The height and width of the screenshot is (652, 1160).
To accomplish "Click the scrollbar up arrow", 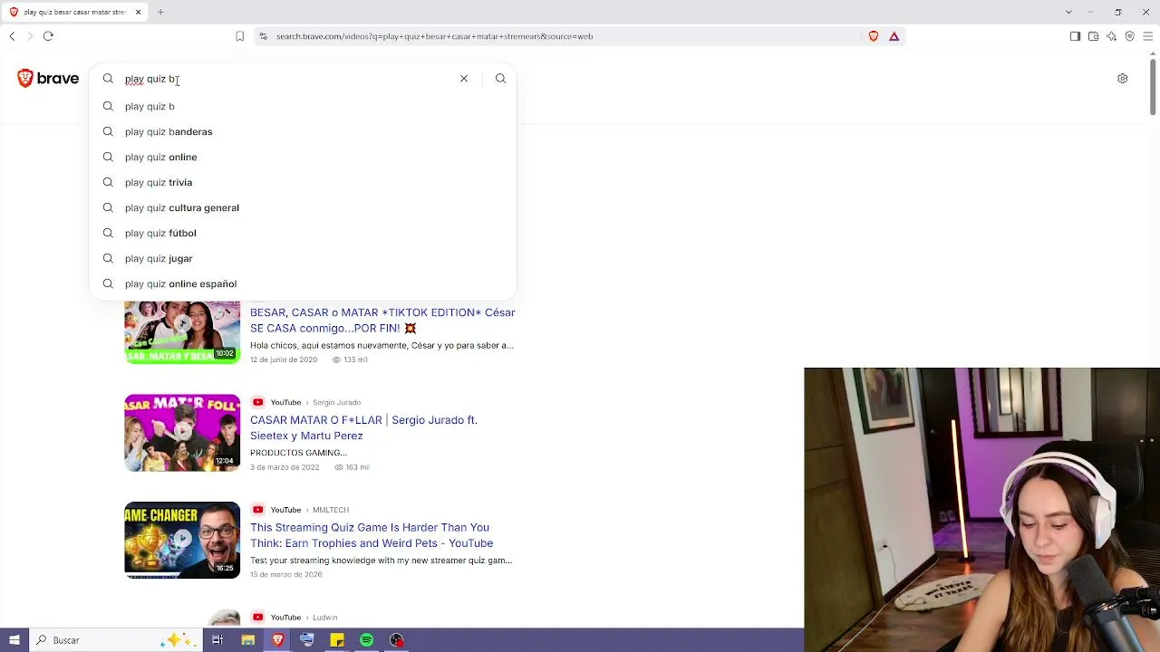I will [x=1153, y=52].
